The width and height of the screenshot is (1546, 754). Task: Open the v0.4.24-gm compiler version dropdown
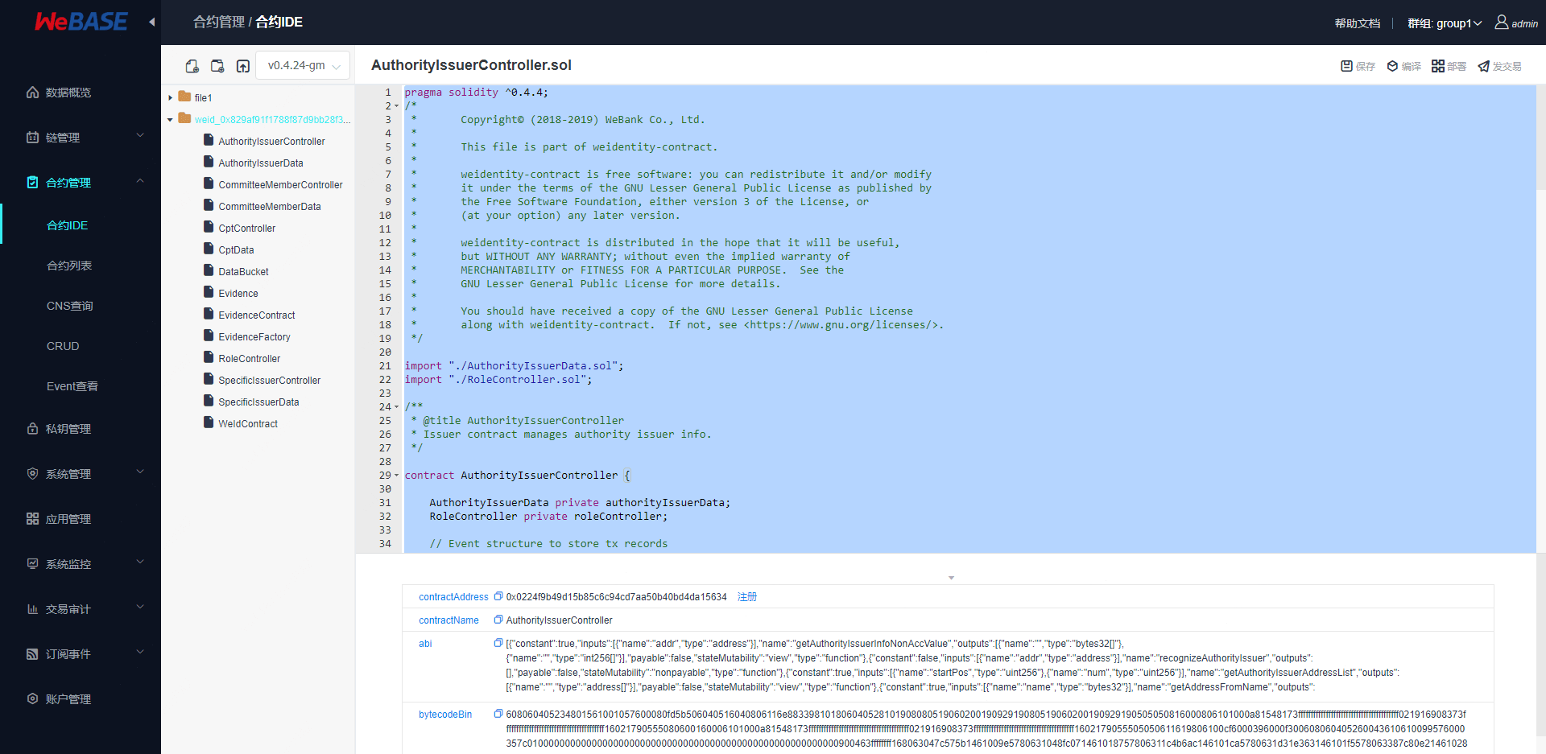click(302, 65)
